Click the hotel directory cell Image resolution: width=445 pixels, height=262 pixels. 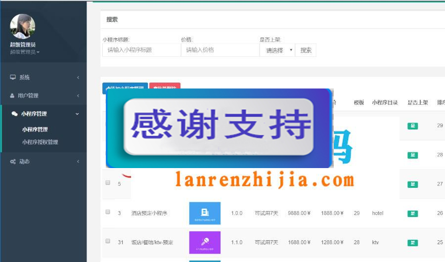pos(378,213)
